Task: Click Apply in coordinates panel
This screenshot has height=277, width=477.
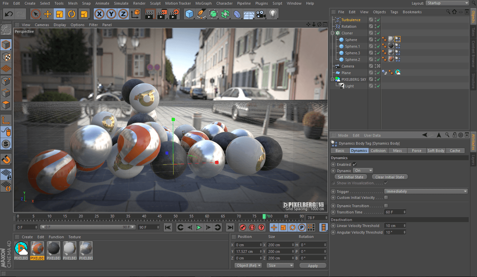Action: tap(313, 266)
